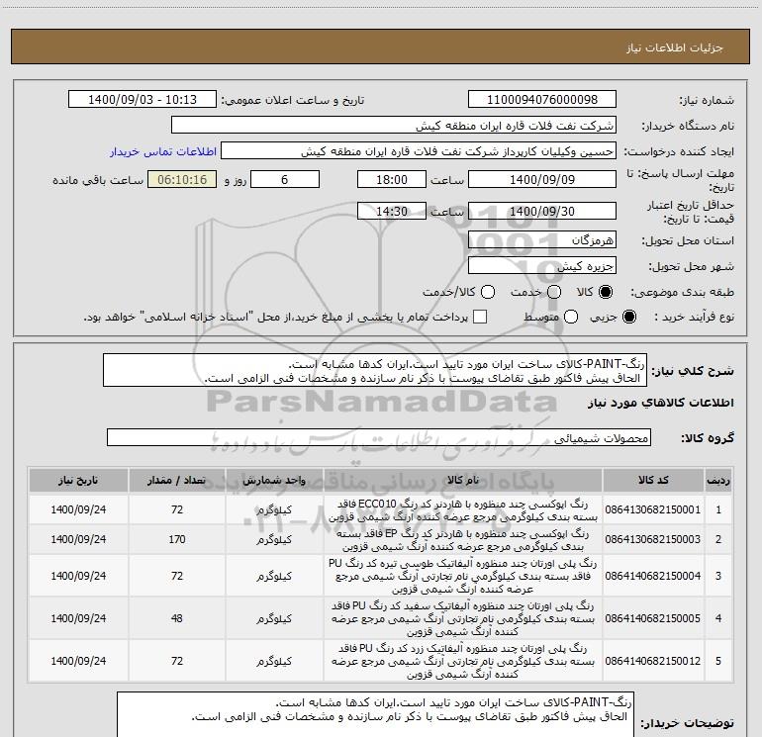Click the اطلاعات کالاهای مورد نیاز heading
This screenshot has width=762, height=737.
coord(661,404)
